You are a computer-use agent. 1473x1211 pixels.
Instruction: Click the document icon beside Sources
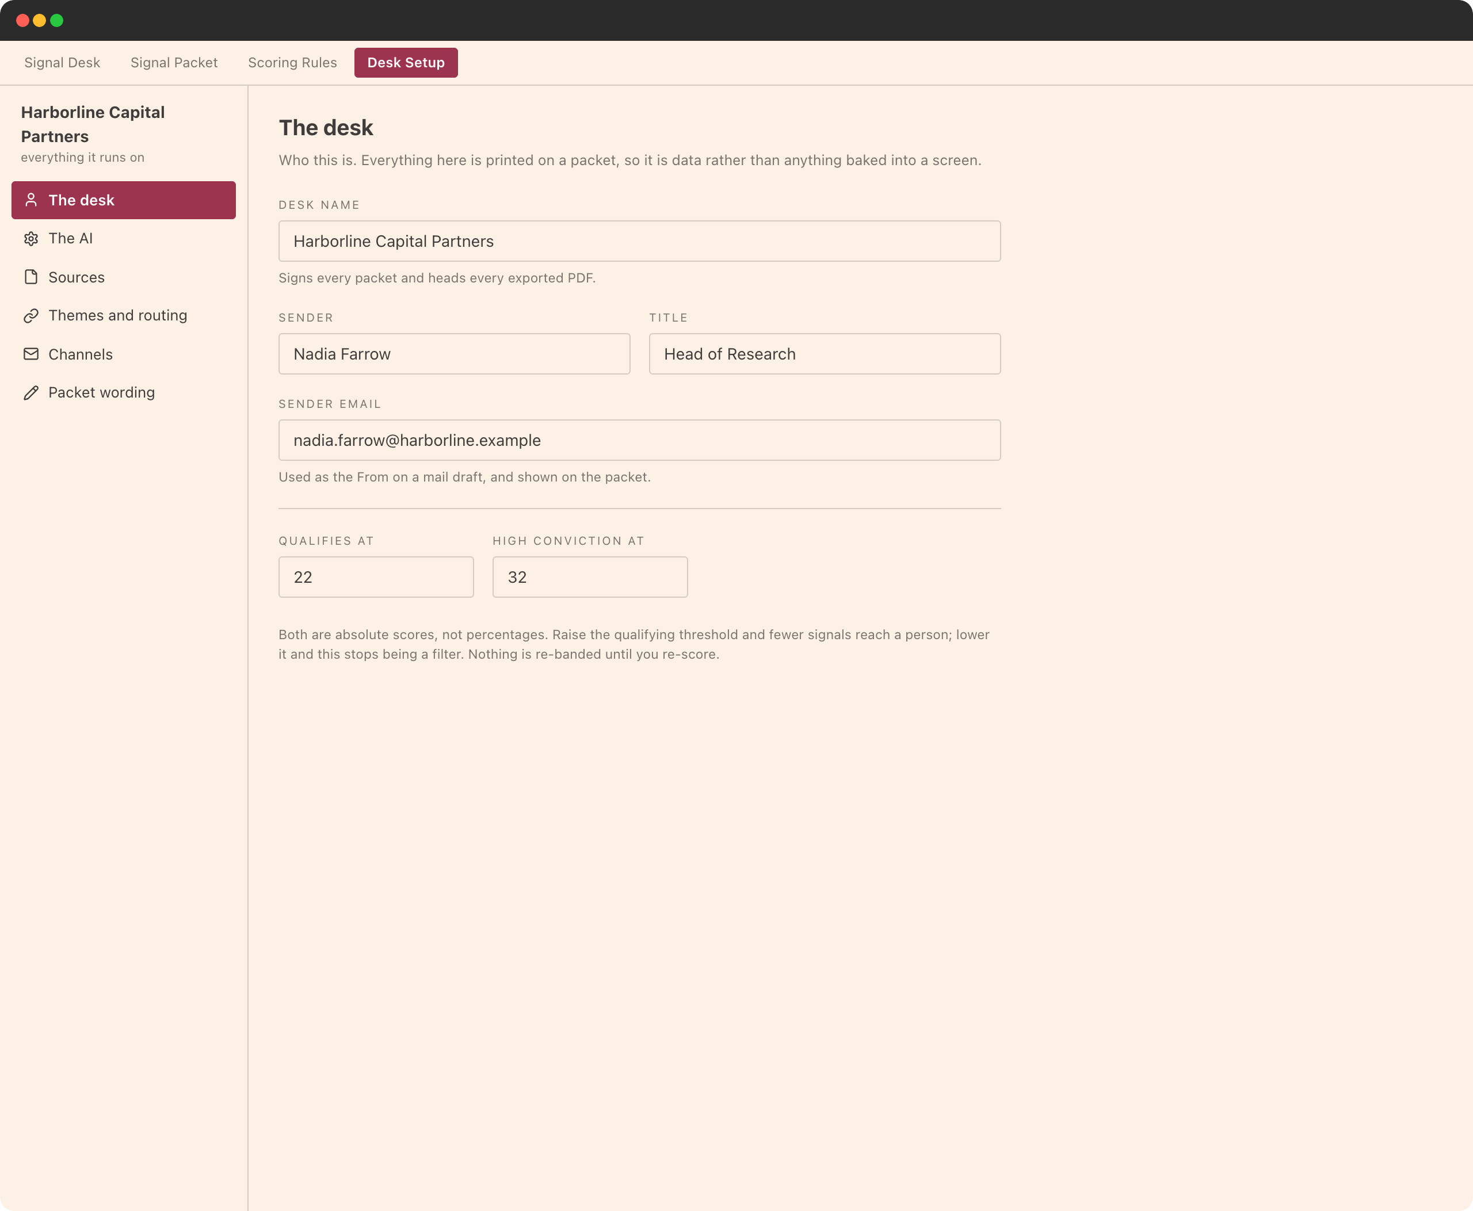point(30,277)
